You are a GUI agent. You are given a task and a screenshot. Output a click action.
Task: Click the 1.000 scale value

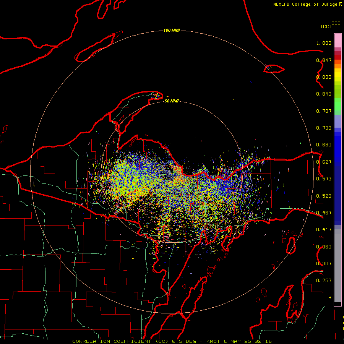[x=324, y=43]
